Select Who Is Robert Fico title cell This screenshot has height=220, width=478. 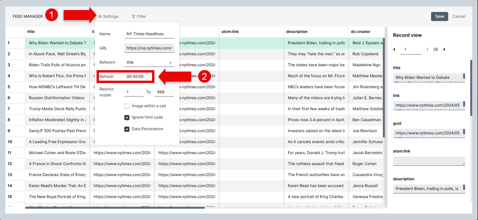click(x=57, y=76)
